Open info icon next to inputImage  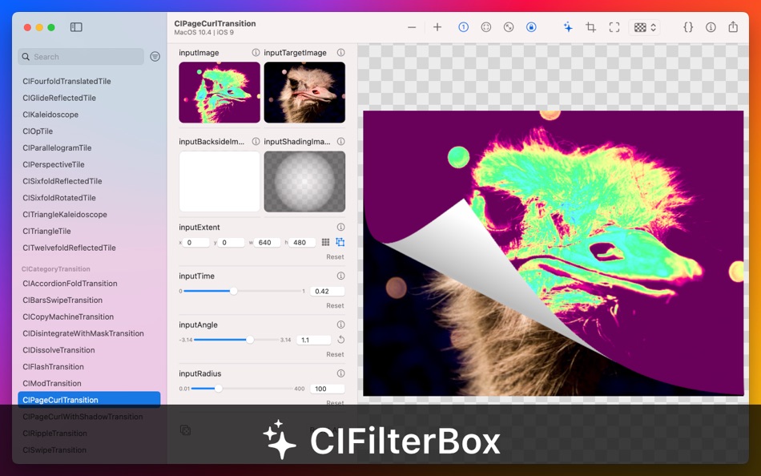coord(256,52)
